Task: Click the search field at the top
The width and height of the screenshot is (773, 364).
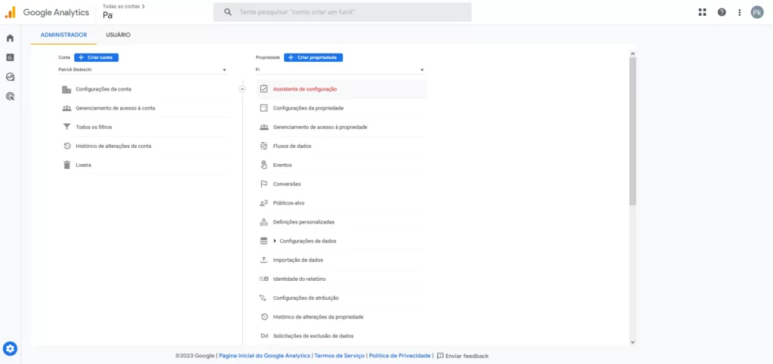Action: tap(342, 12)
